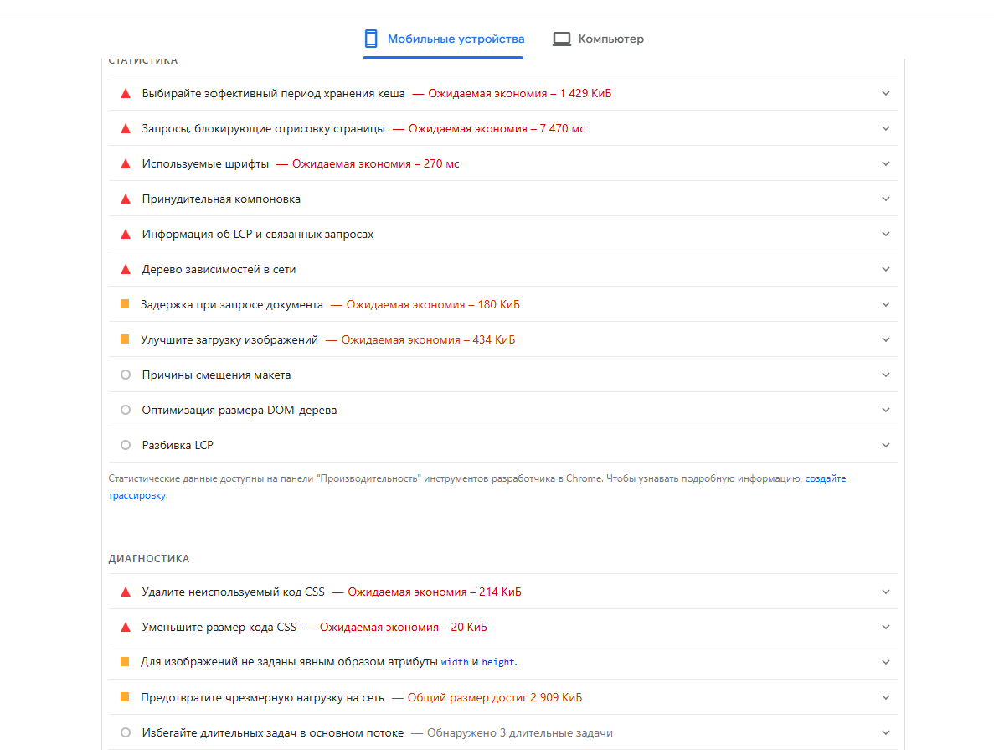
Task: Click red triangle icon beside Дерево зависимостей
Action: point(126,269)
